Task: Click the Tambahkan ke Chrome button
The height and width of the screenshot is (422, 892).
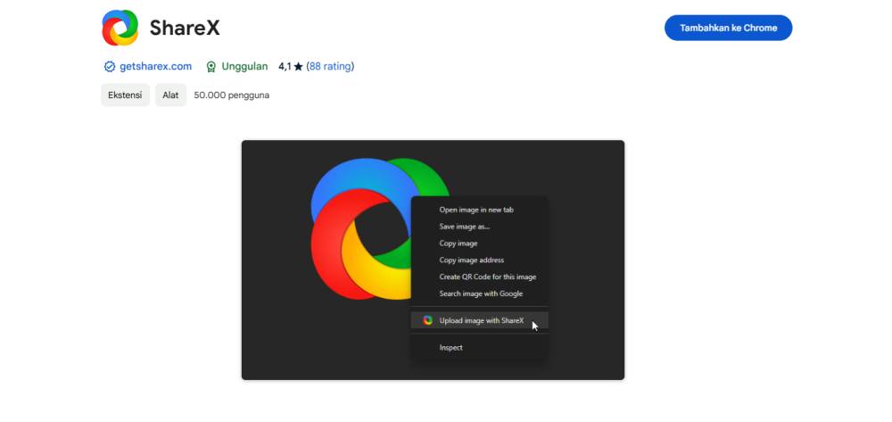Action: (728, 28)
